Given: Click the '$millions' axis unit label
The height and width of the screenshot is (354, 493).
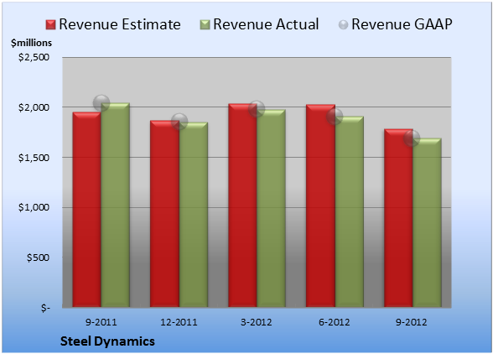Looking at the screenshot, I should [31, 43].
